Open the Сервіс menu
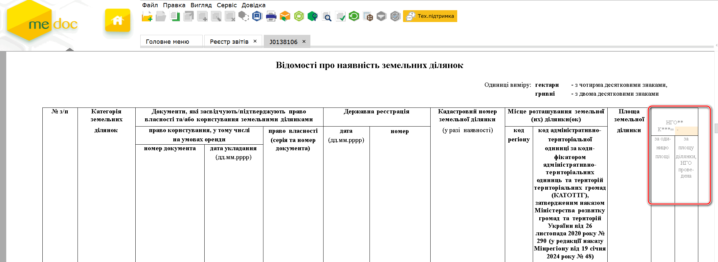 (227, 5)
